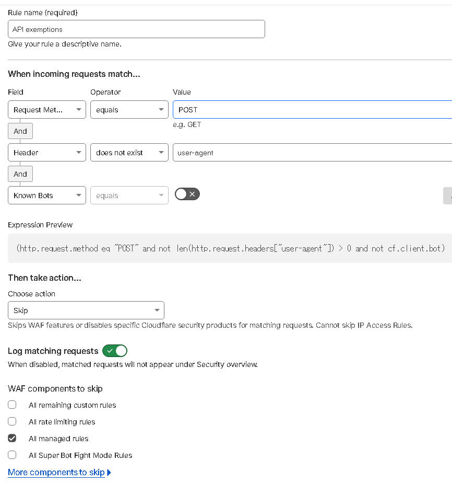Open the Choose action Skip dropdown

tap(86, 310)
